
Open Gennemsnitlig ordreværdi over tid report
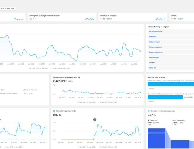66,77
